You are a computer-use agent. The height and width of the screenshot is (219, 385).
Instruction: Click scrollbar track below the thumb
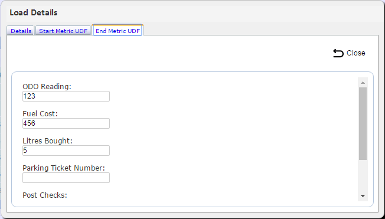tap(363, 175)
